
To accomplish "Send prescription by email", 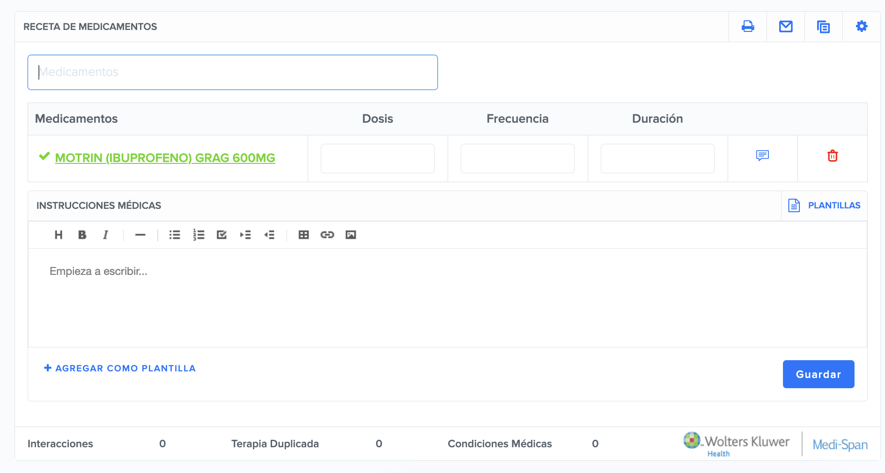I will click(786, 26).
